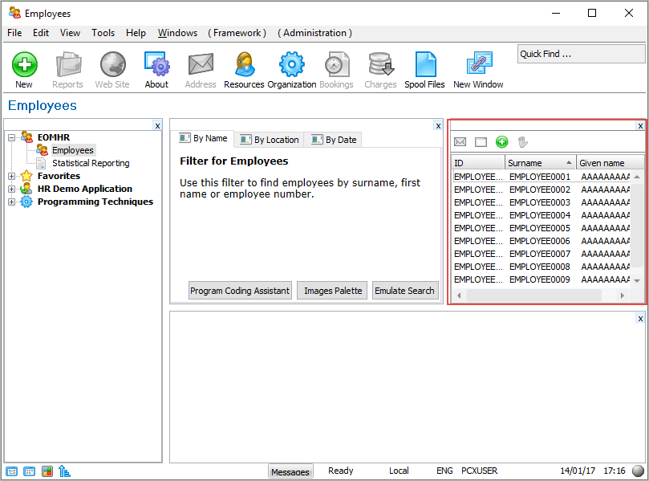649x481 pixels.
Task: Click envelope icon in instance list toolbar
Action: 460,142
